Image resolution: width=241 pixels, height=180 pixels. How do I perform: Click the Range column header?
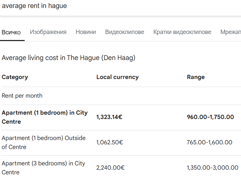(196, 77)
